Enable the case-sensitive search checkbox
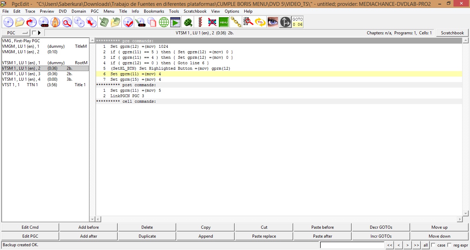The image size is (470, 250). [433, 245]
